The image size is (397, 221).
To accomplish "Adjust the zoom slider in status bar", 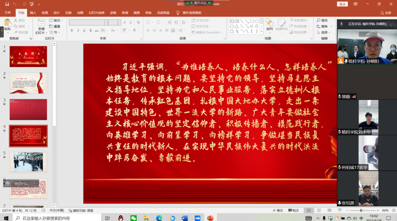I will click(361, 210).
